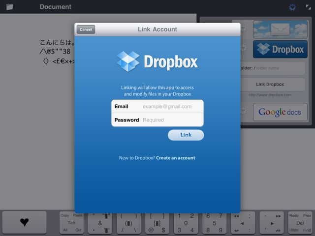Follow the Create an account link
This screenshot has height=236, width=315.
[176, 158]
